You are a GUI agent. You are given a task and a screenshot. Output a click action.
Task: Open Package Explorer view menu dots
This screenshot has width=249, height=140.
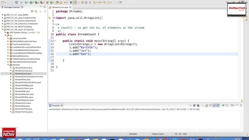click(x=45, y=11)
